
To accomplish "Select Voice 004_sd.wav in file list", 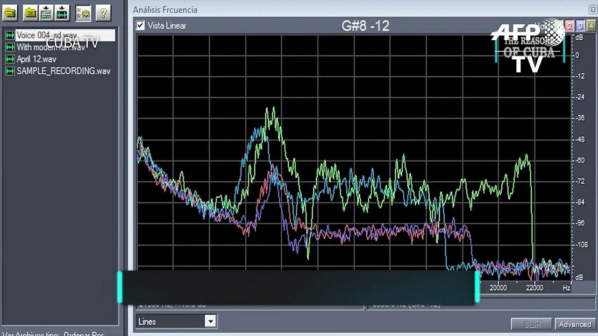I will [x=65, y=35].
